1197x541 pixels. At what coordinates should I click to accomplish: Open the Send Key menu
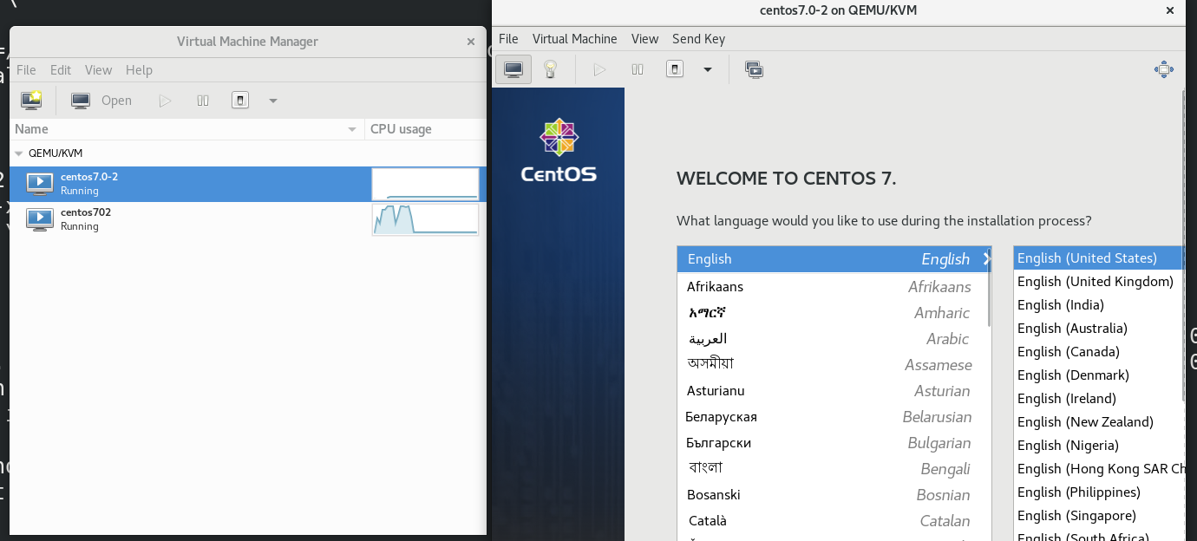(x=698, y=39)
